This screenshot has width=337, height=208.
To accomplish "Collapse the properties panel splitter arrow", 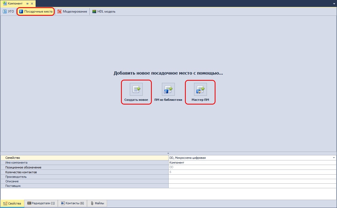I will [168, 153].
